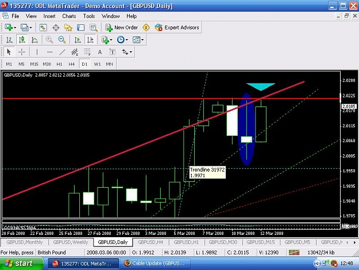
Task: Switch to Cable Update taskbar window
Action: coord(155,263)
